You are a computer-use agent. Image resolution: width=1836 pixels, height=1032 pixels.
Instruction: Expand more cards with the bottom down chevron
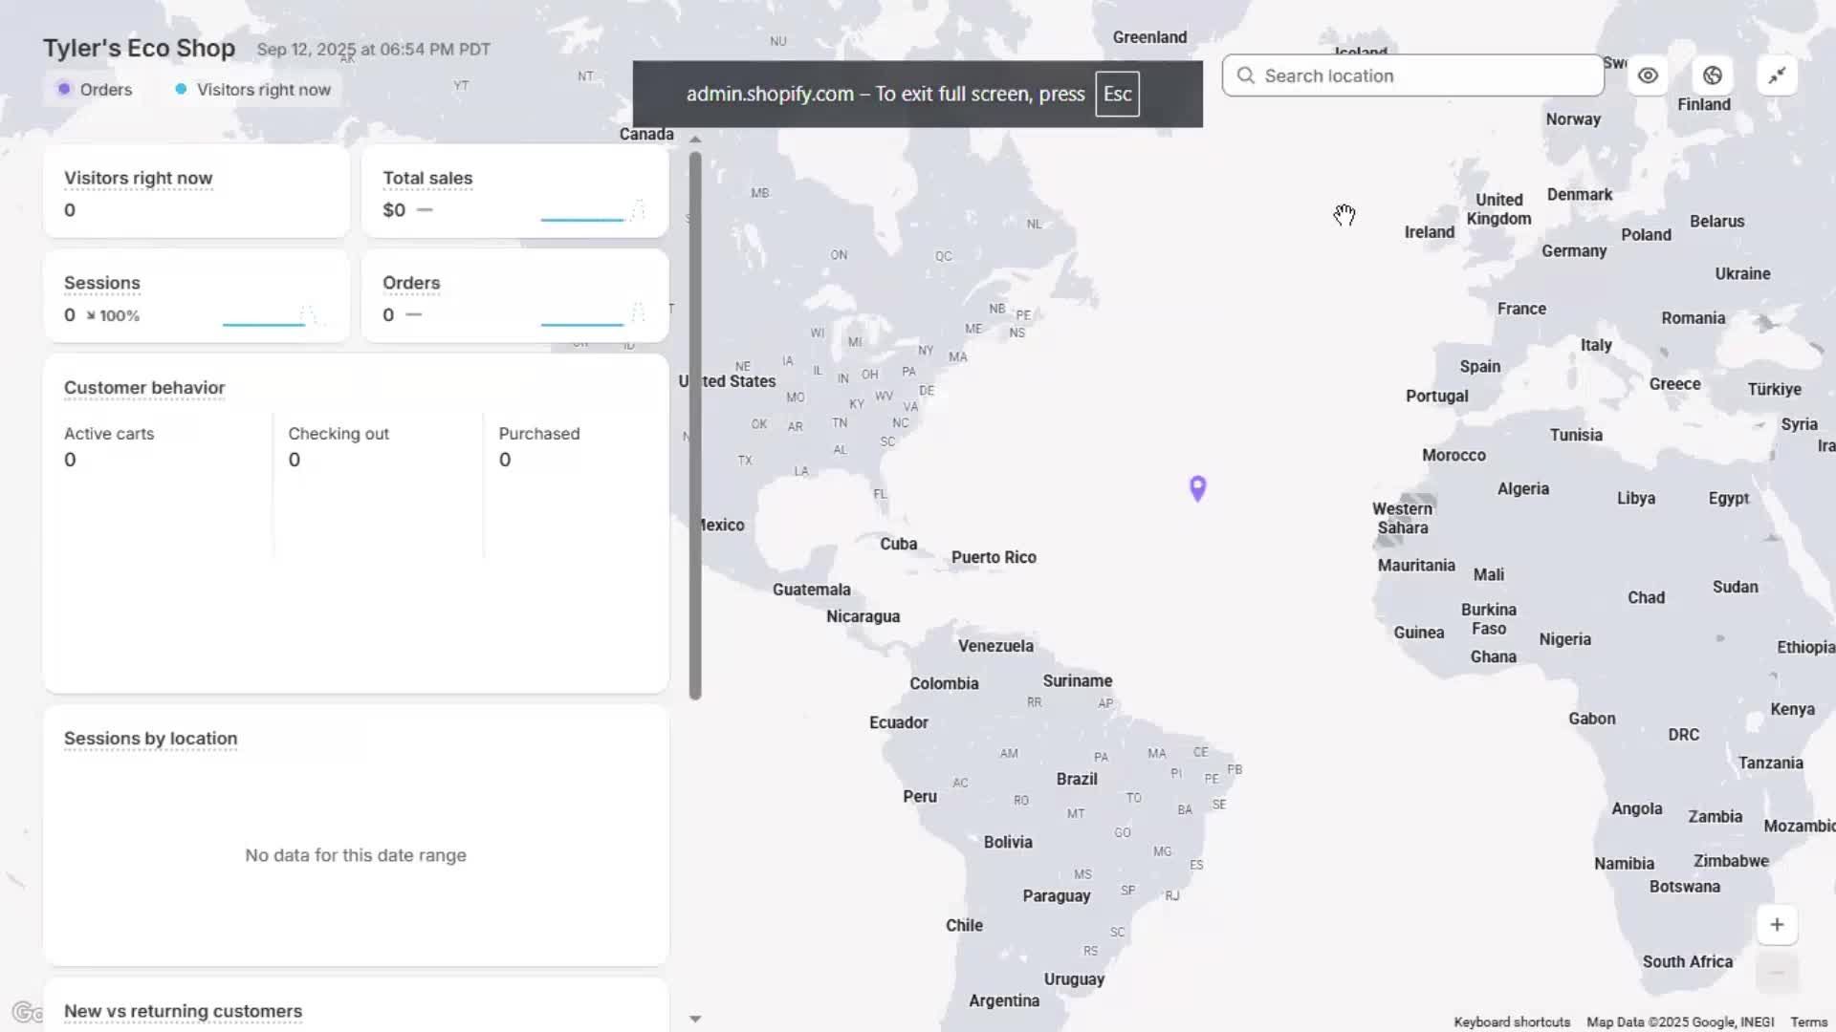point(695,1019)
